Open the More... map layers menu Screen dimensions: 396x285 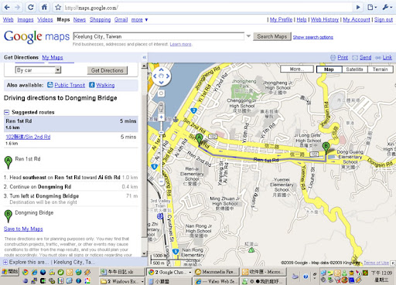click(297, 69)
